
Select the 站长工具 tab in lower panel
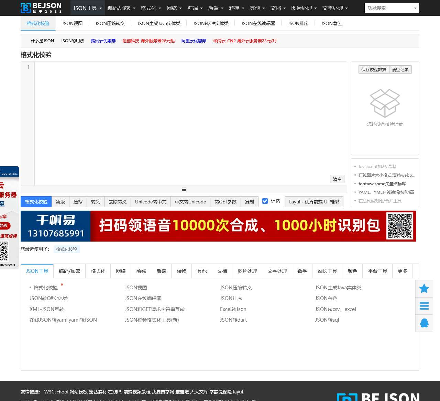327,271
